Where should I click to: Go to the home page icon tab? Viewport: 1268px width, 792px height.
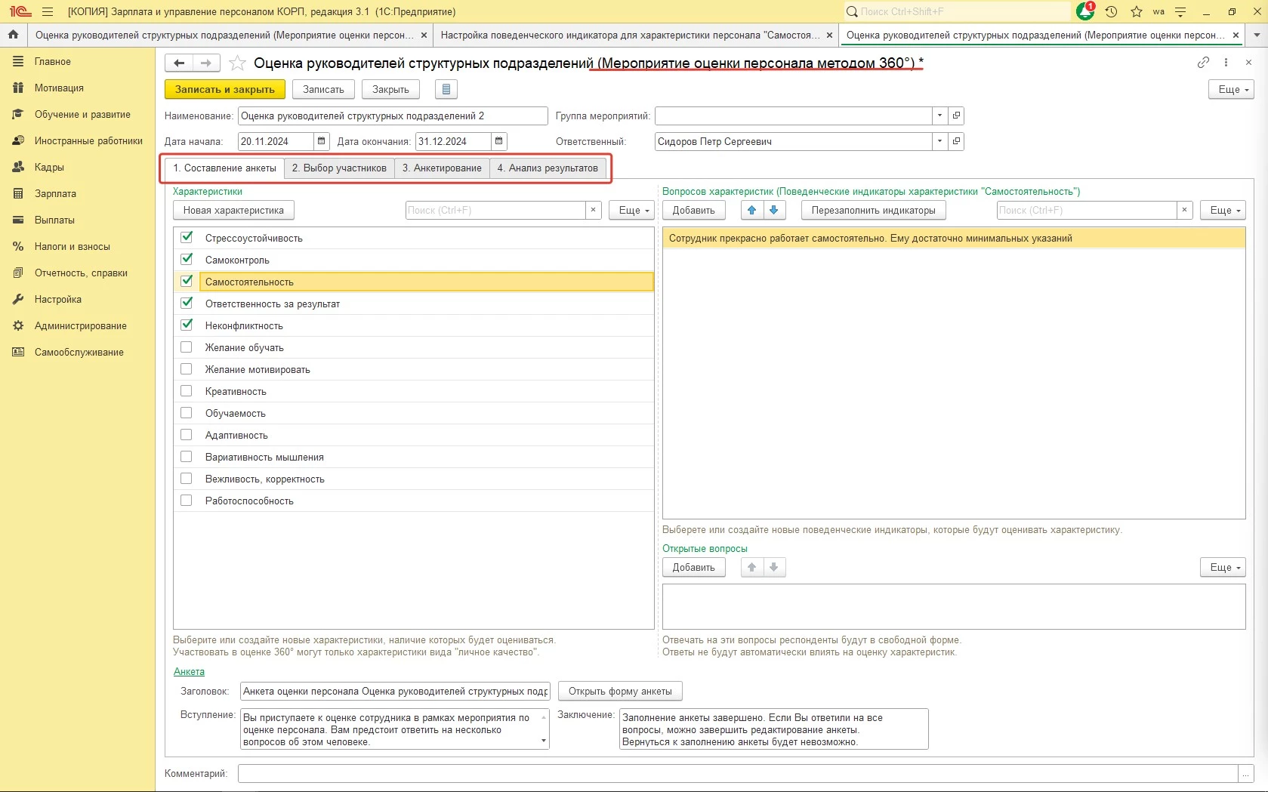click(x=13, y=35)
